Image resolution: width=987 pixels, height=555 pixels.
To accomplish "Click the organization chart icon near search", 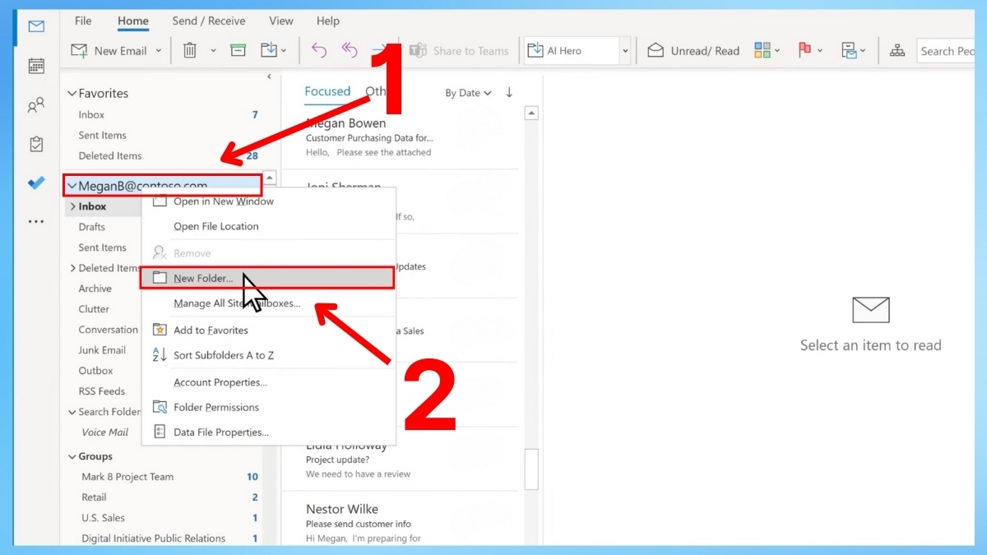I will pos(898,51).
